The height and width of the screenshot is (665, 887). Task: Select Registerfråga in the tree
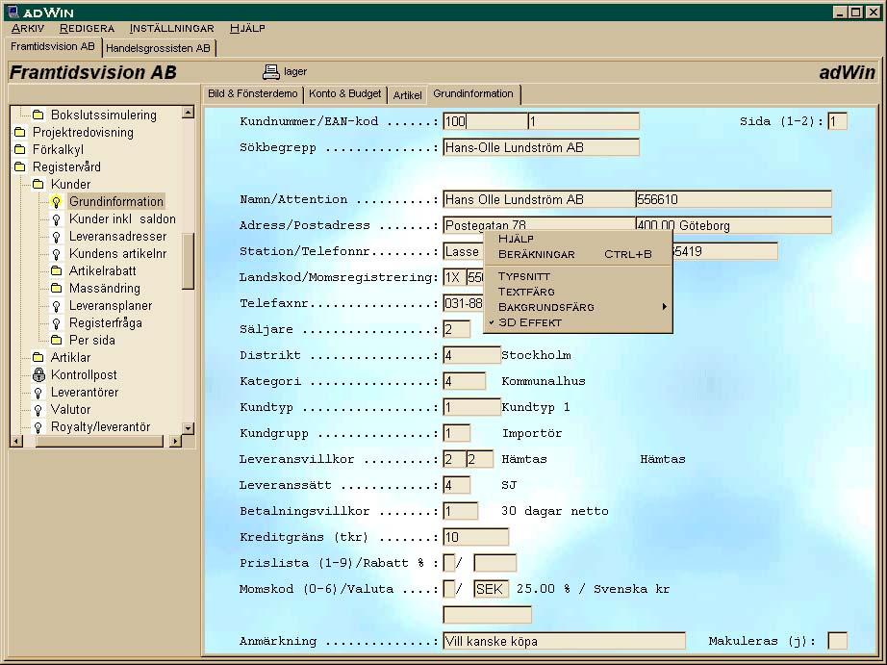click(x=105, y=323)
